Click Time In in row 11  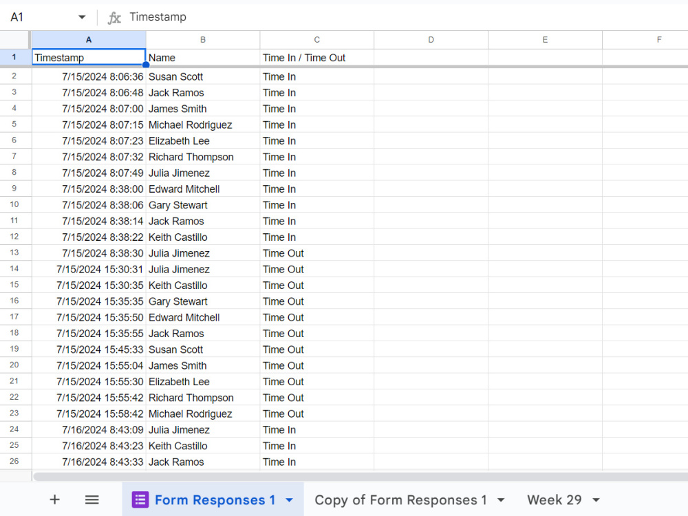(316, 221)
